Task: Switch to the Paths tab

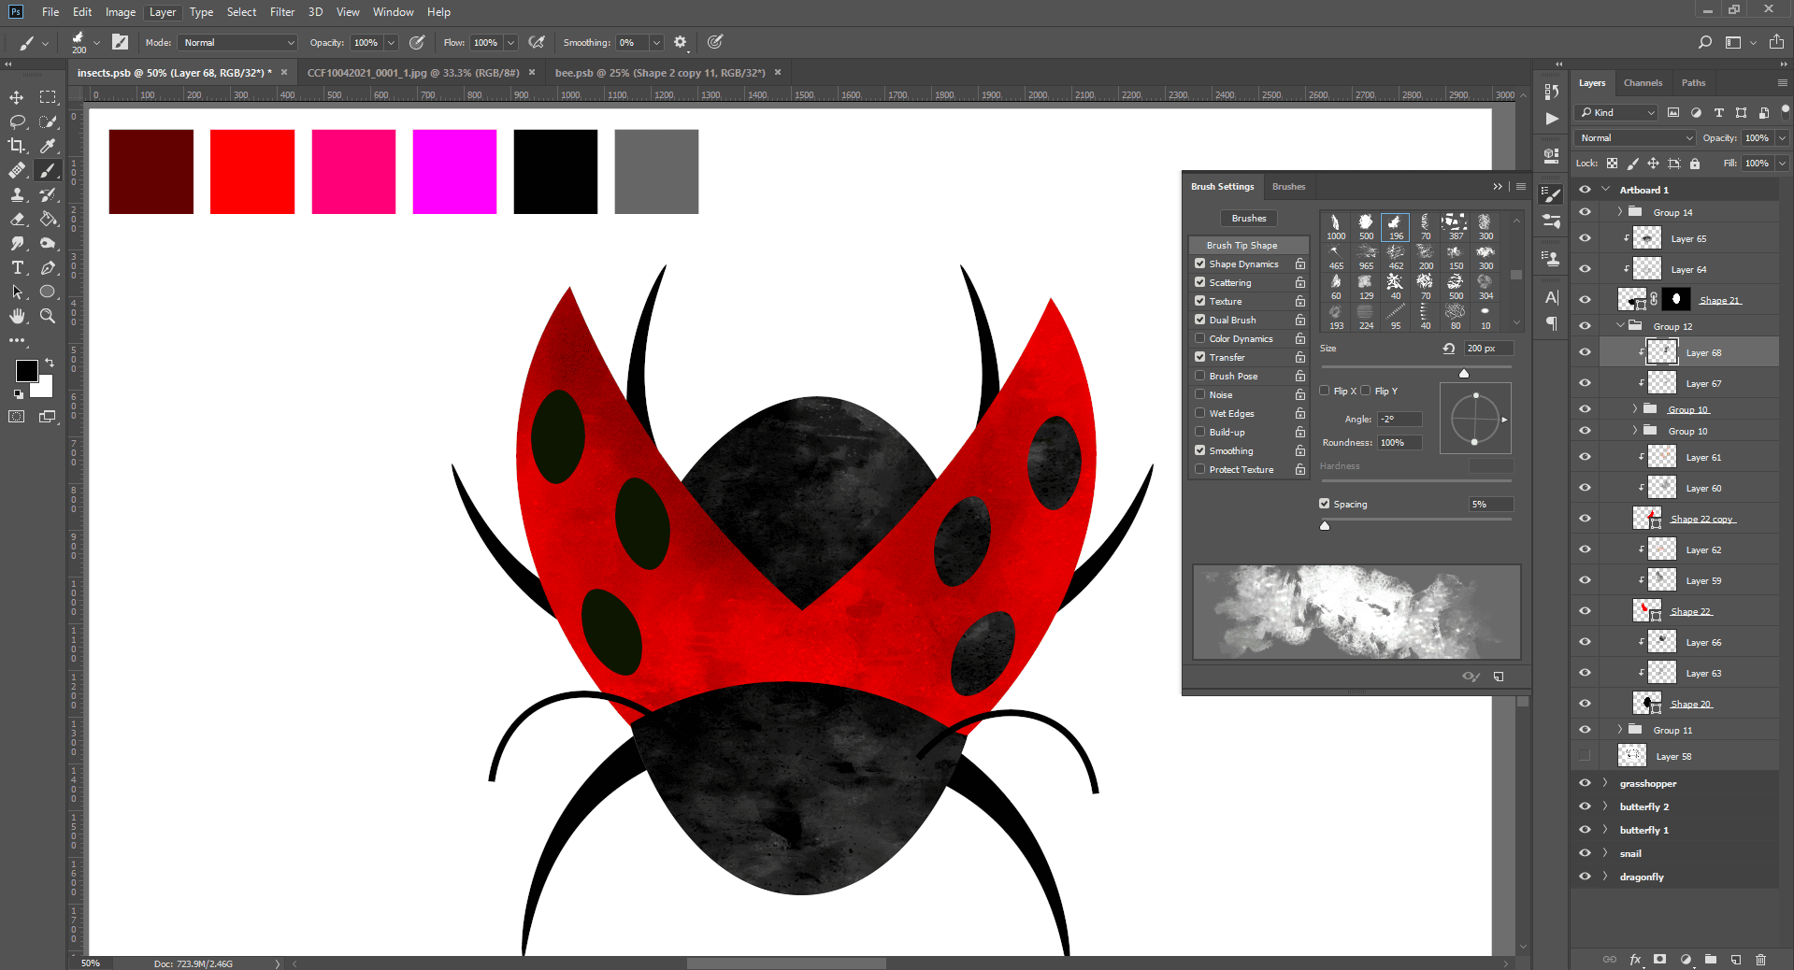Action: (x=1693, y=82)
